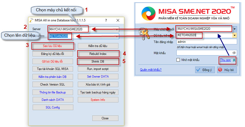Click Kiểm tra phiên bản DB

pyautogui.click(x=53, y=77)
